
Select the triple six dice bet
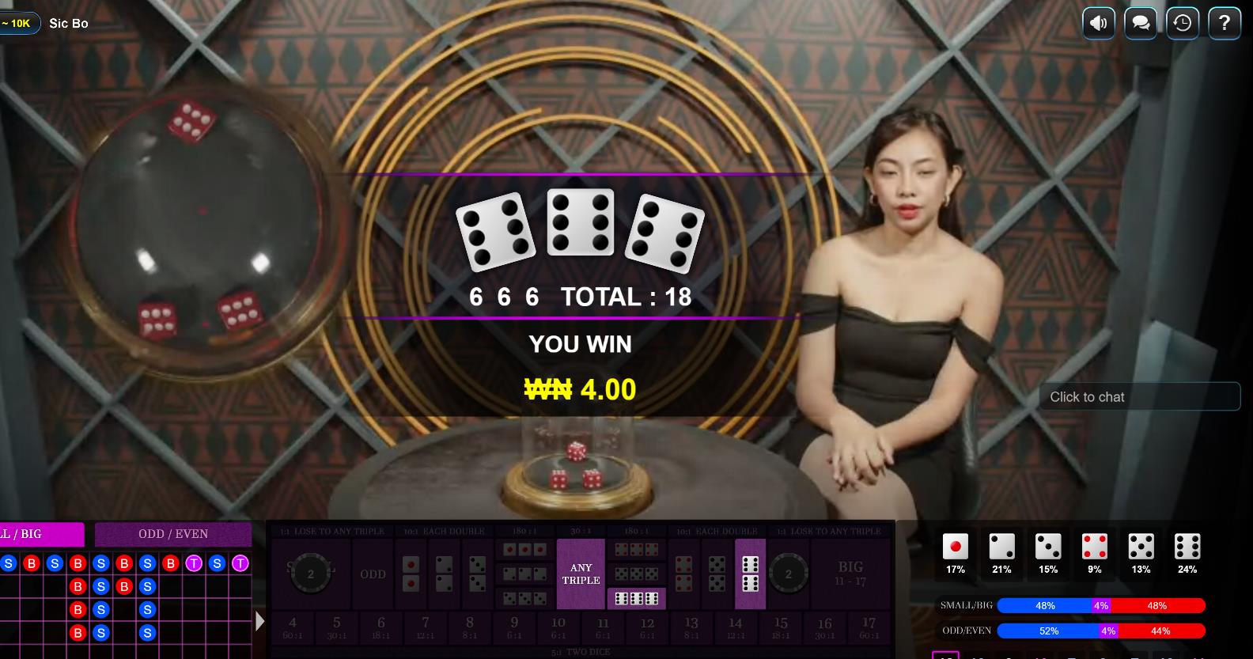tap(637, 598)
